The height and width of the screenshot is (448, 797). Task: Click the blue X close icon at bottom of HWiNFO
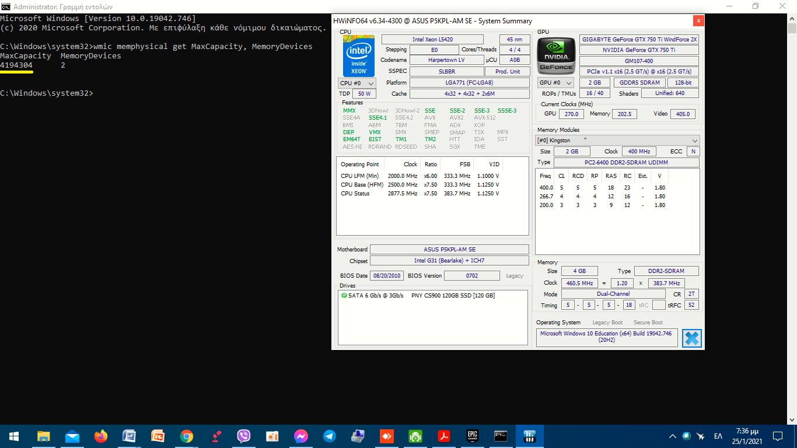(x=691, y=338)
